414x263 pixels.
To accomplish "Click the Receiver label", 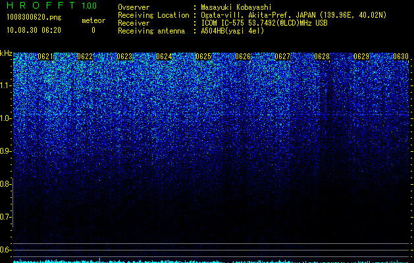I will [x=134, y=23].
